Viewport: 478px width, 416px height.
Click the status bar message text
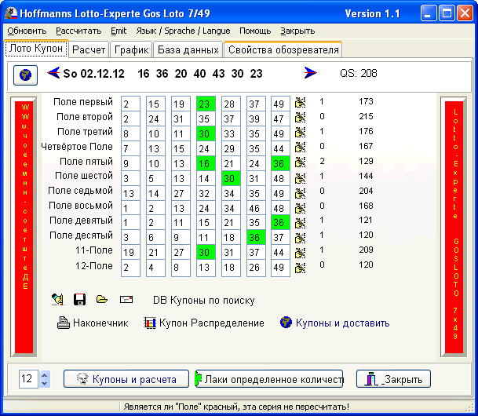[x=236, y=407]
